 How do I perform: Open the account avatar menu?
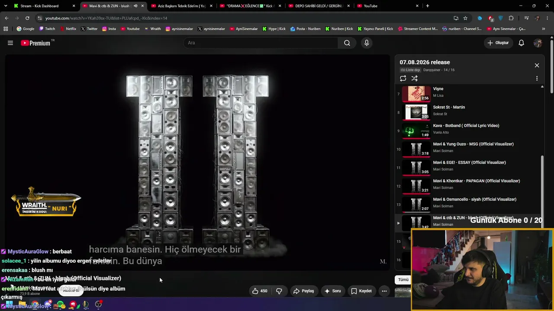(538, 43)
